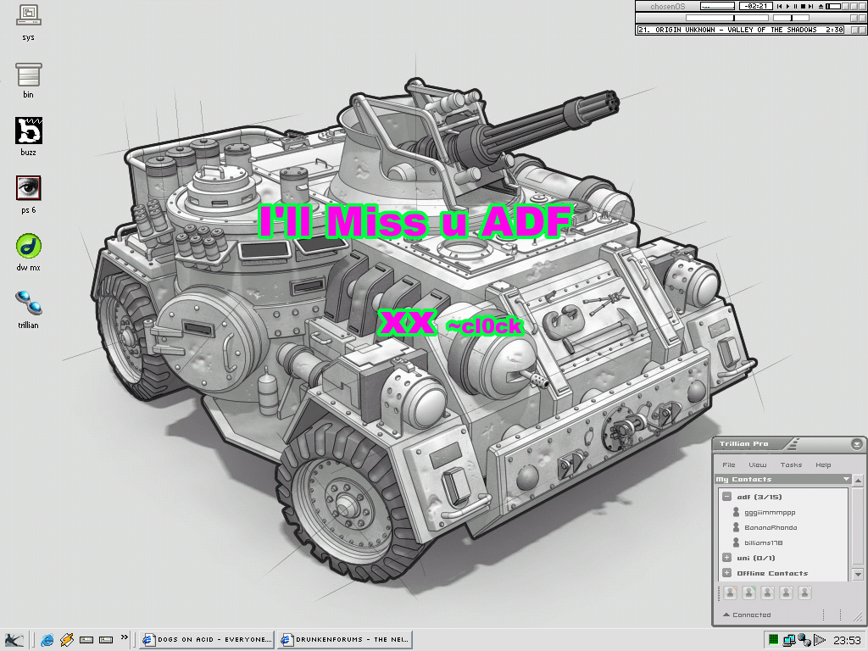Open the My Contacts dropdown arrow

pos(845,479)
